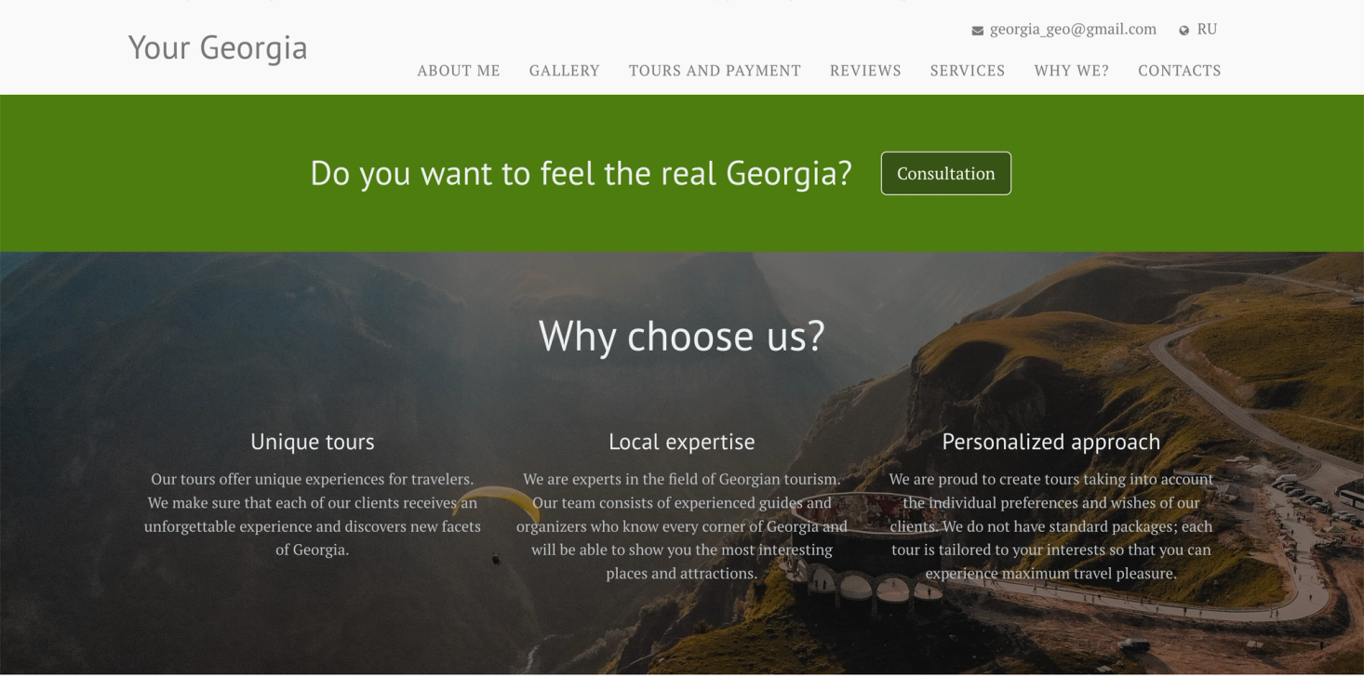The width and height of the screenshot is (1364, 677).
Task: Click the envelope email icon
Action: (977, 31)
